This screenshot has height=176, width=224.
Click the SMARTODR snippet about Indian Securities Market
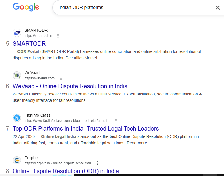point(107,55)
